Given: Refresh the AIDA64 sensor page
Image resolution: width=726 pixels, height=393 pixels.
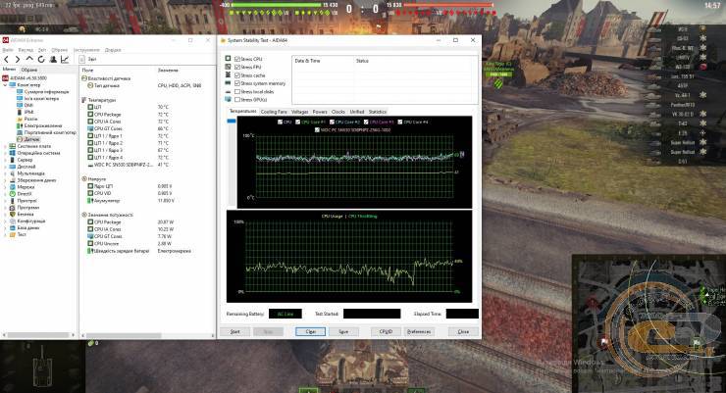Looking at the screenshot, I should click(x=41, y=59).
